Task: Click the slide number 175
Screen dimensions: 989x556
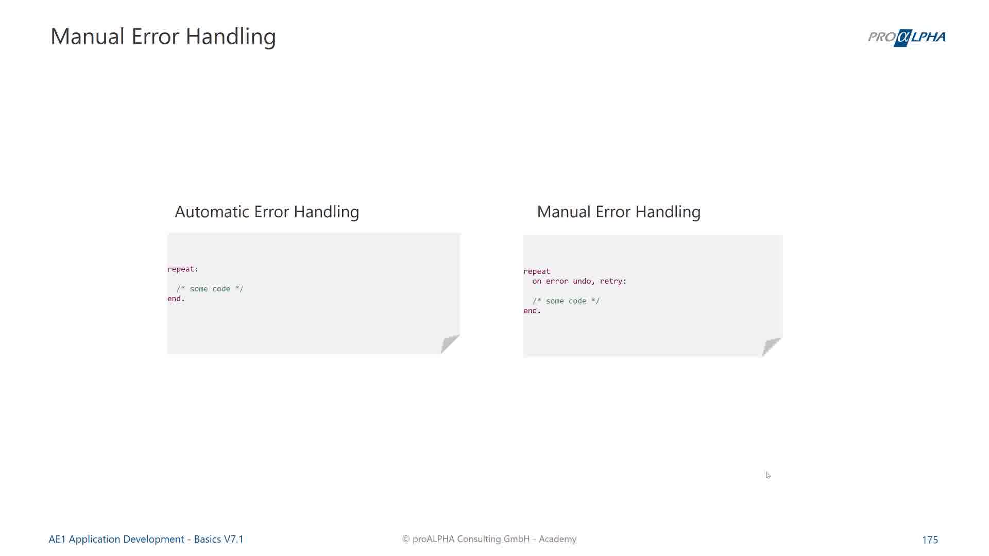Action: click(x=930, y=540)
